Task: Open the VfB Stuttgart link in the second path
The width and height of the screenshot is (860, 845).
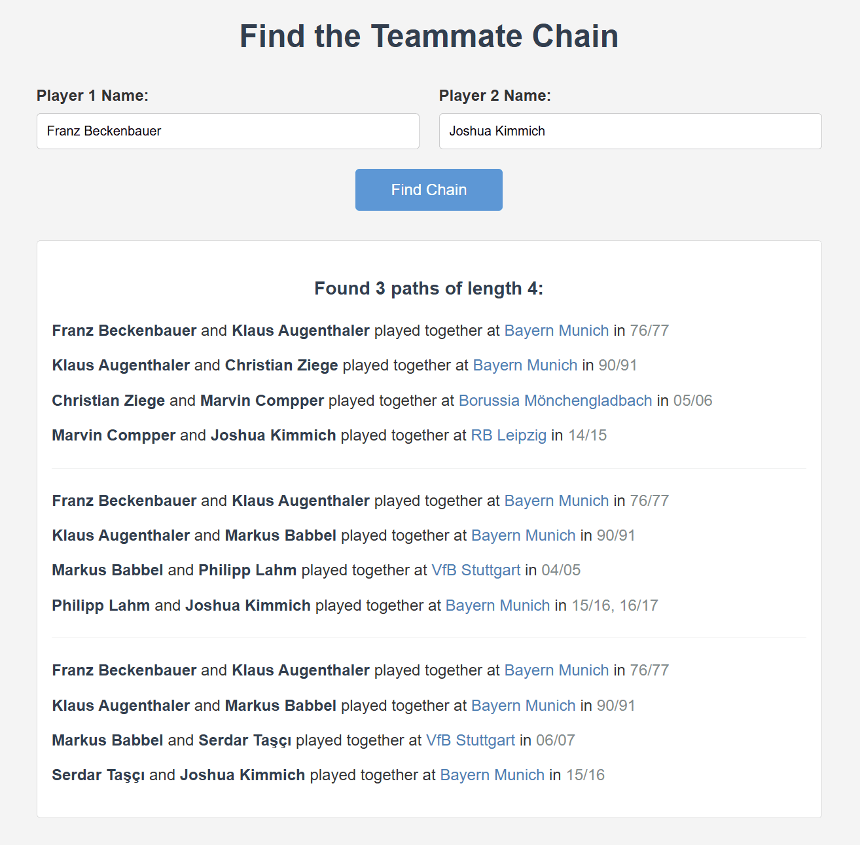Action: click(x=475, y=570)
